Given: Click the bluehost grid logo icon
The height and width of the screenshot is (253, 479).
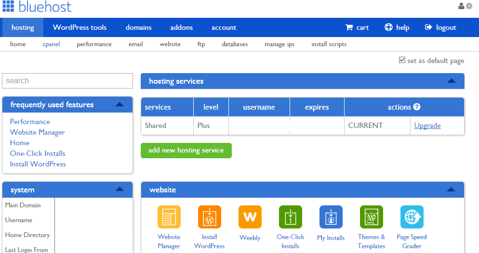Looking at the screenshot, I should tap(8, 6).
